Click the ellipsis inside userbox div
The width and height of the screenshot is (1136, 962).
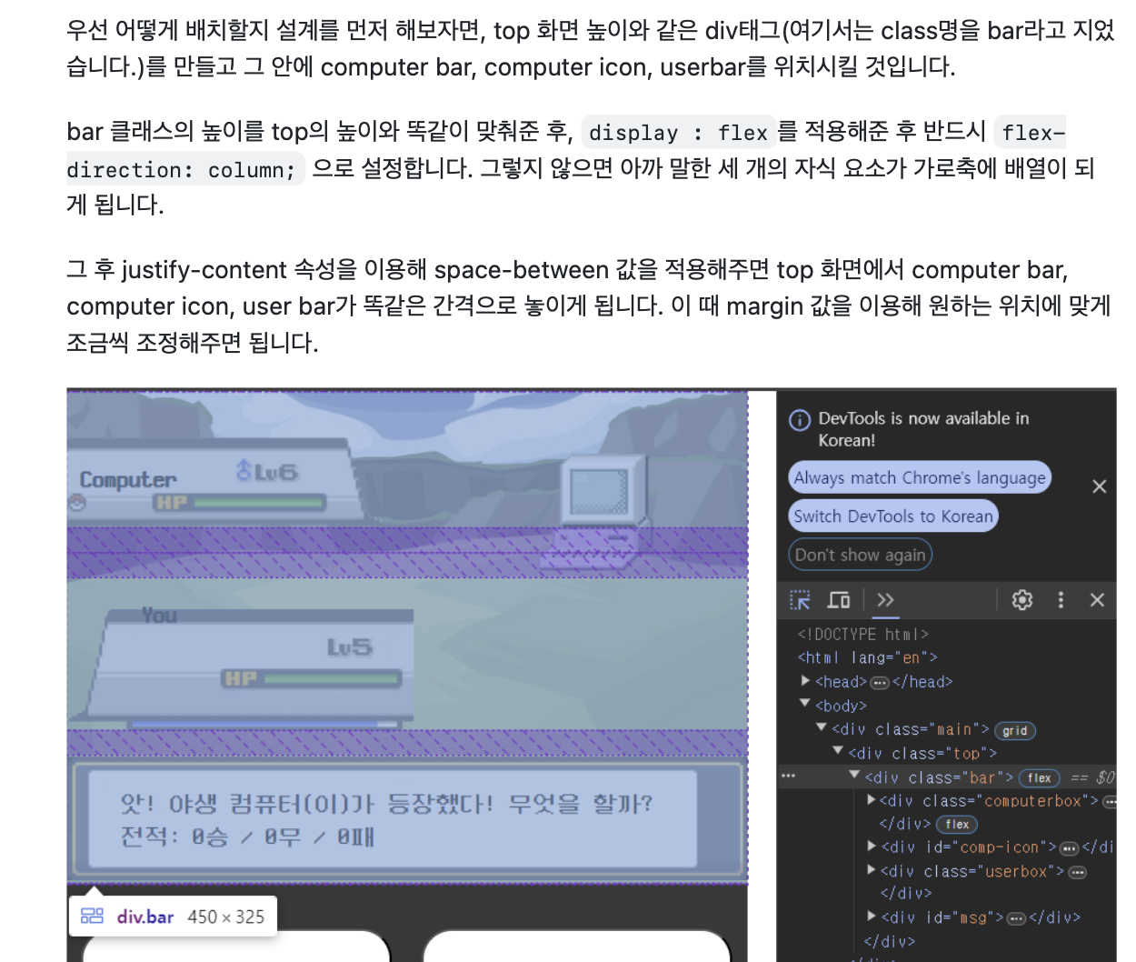click(1078, 872)
